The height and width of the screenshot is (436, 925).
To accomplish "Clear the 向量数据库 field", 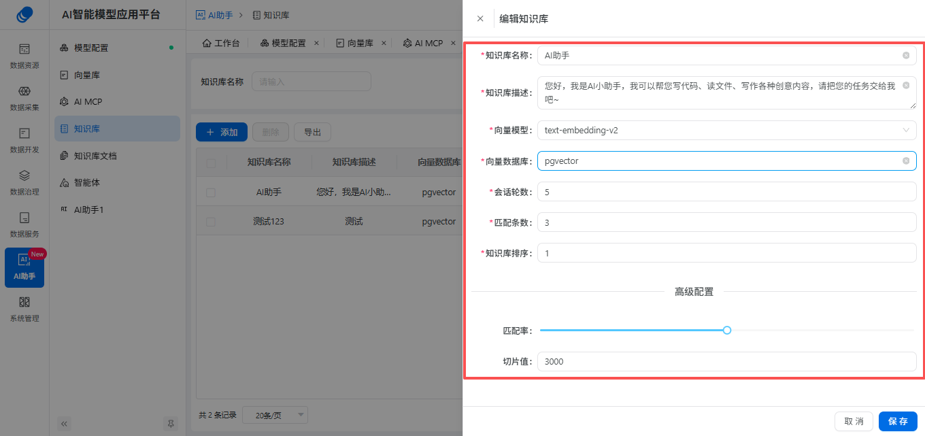I will coord(906,161).
